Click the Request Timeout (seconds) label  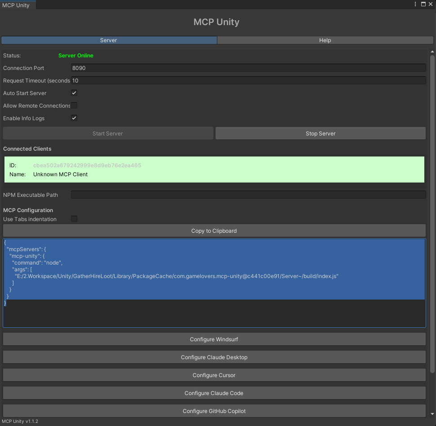[36, 81]
